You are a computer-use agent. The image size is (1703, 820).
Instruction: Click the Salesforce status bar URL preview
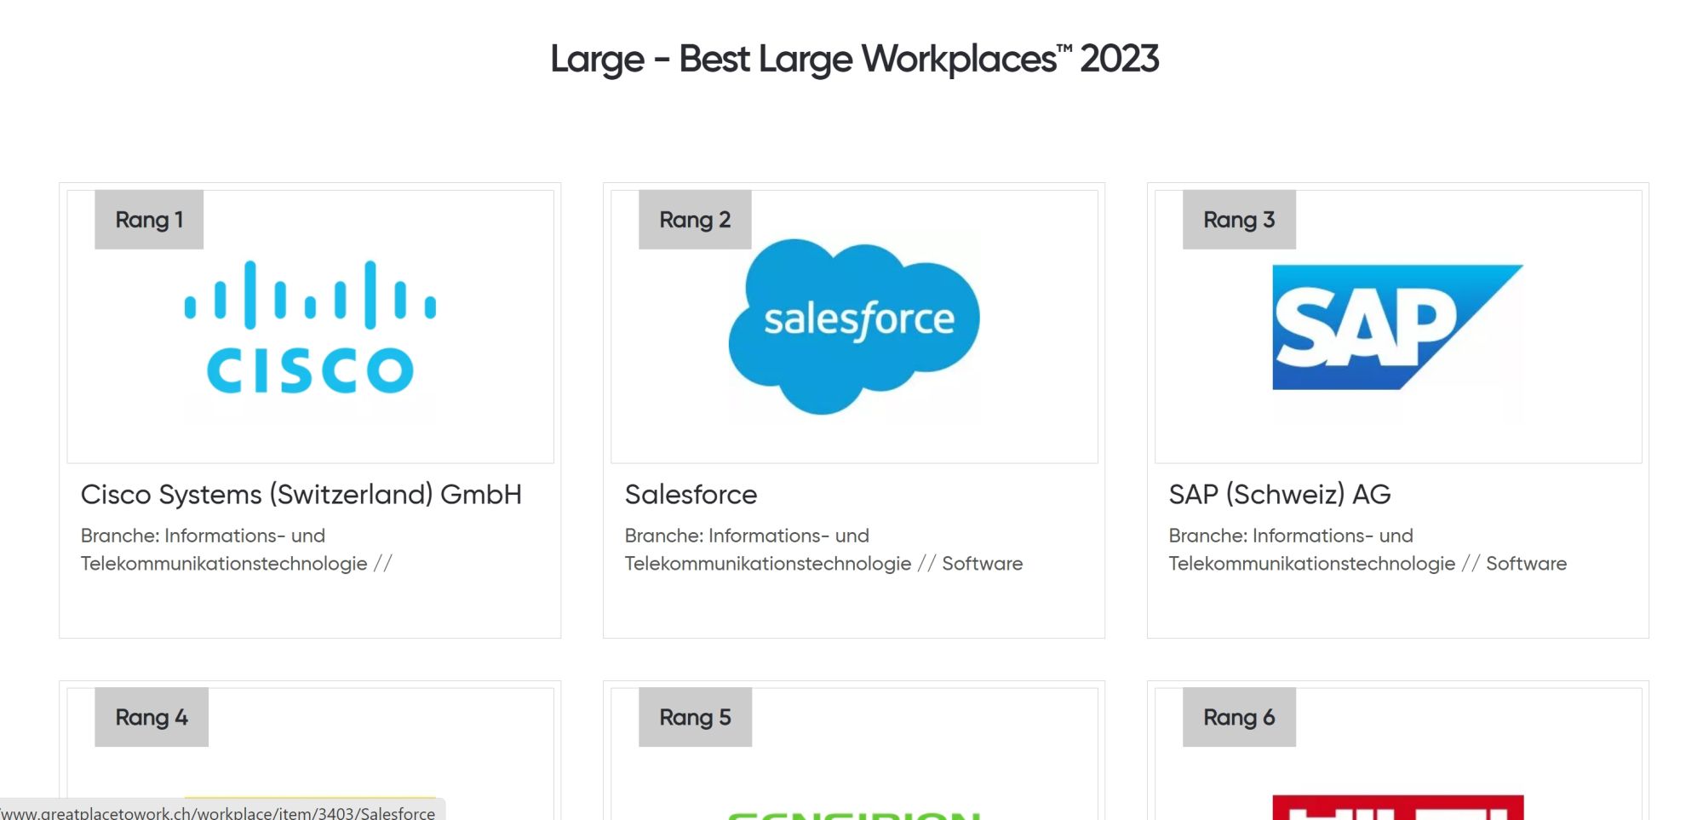pyautogui.click(x=218, y=812)
